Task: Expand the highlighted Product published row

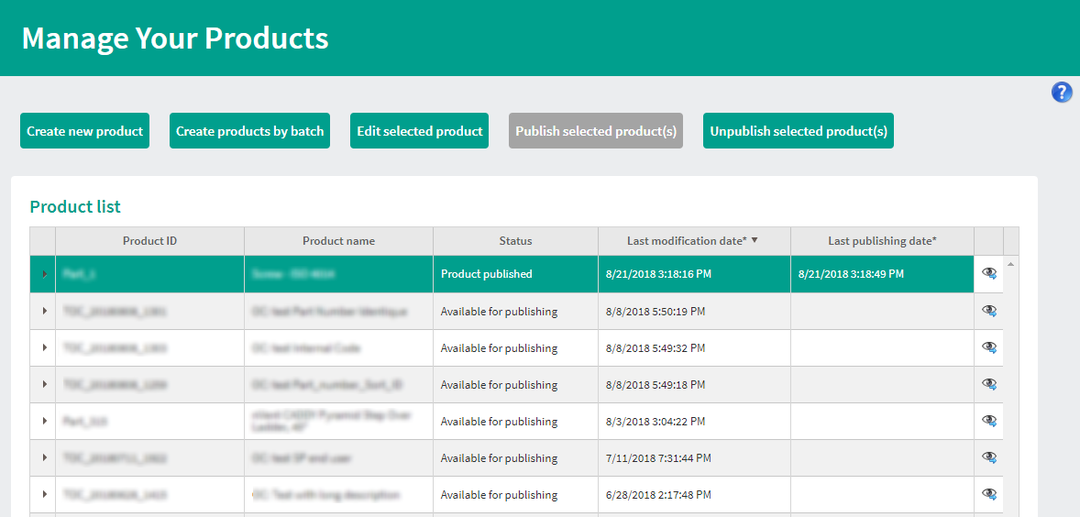Action: pyautogui.click(x=44, y=274)
